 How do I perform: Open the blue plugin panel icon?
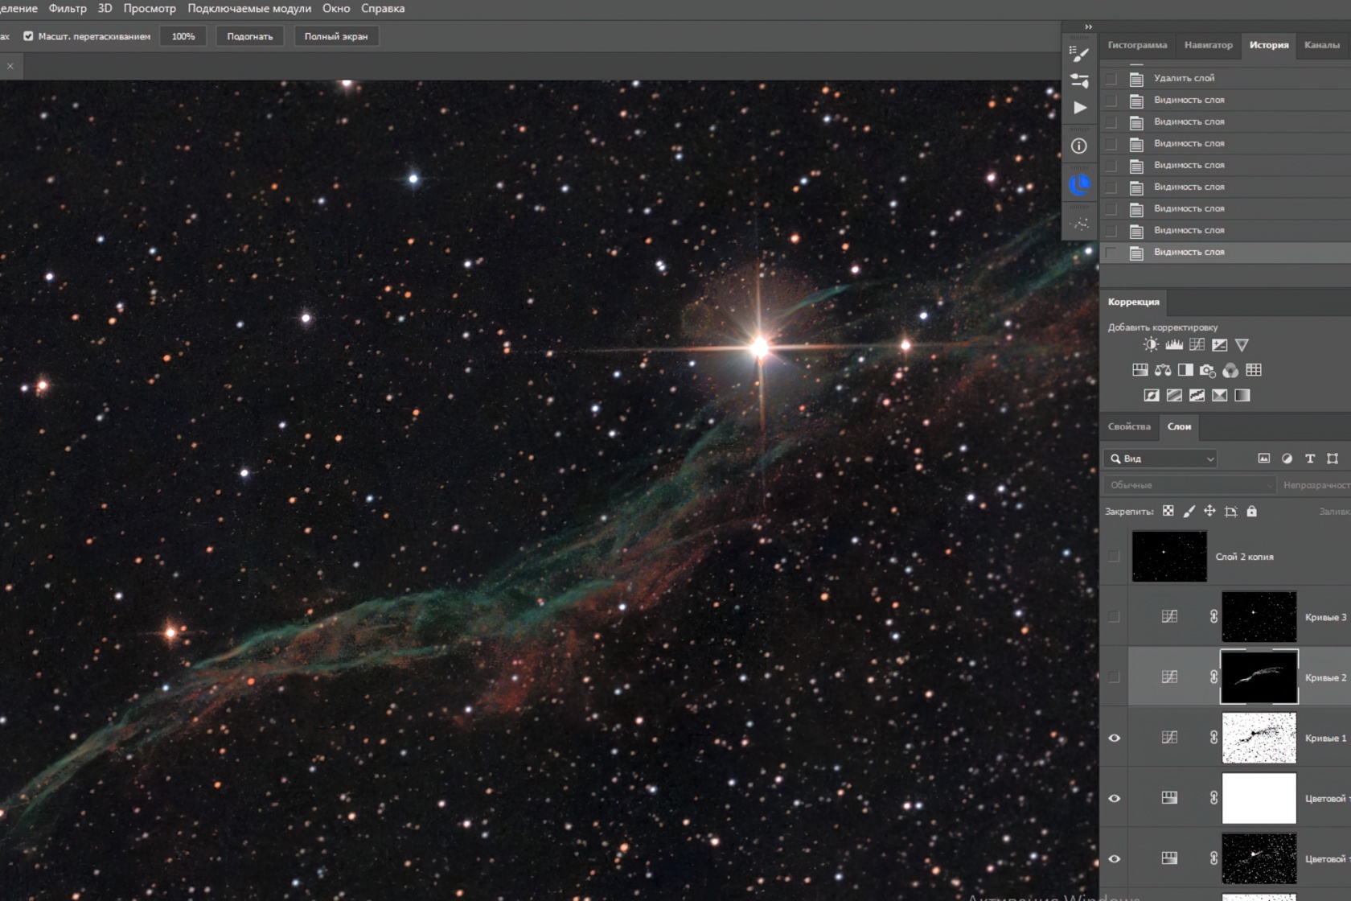tap(1079, 185)
